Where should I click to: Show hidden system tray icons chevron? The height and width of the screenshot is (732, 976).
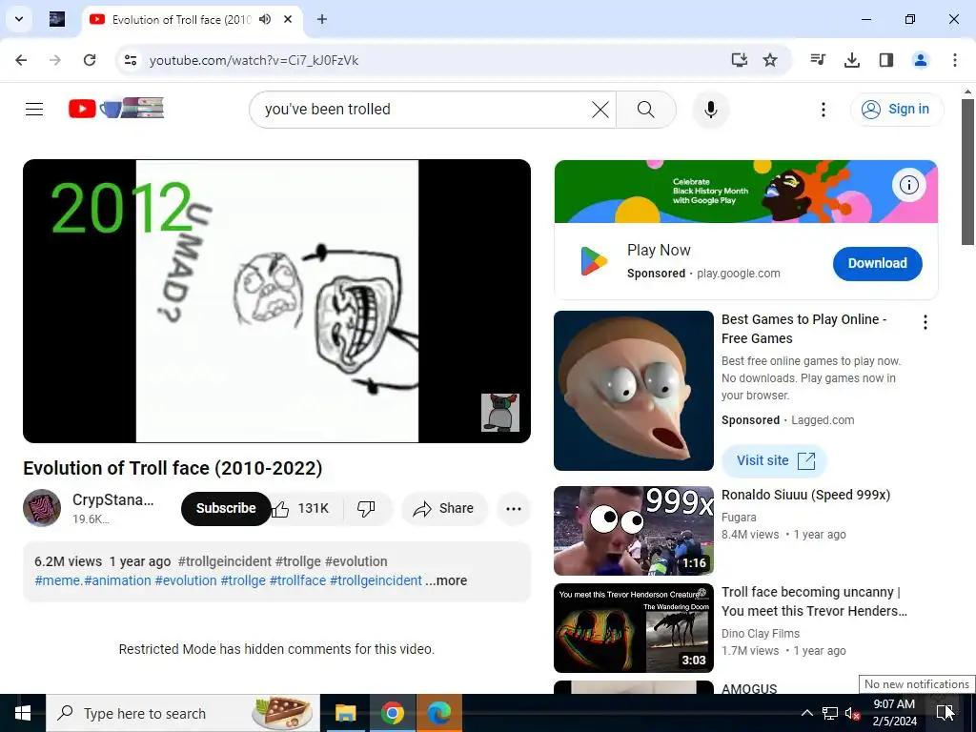(x=806, y=713)
